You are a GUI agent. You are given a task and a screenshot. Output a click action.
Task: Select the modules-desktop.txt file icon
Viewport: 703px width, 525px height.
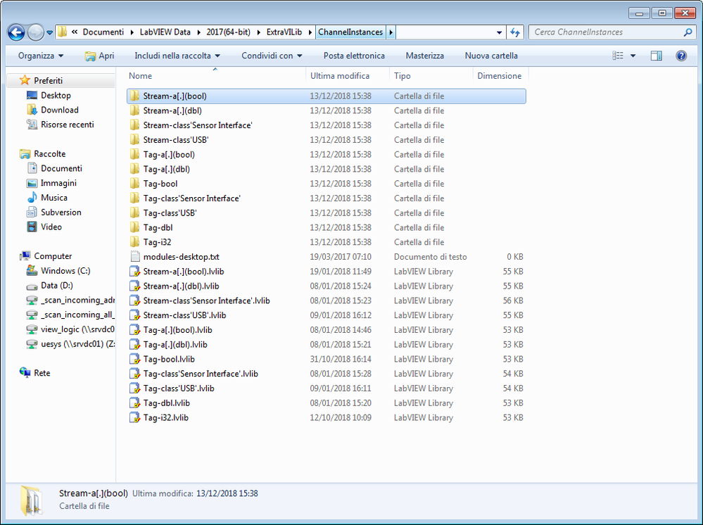[x=134, y=257]
